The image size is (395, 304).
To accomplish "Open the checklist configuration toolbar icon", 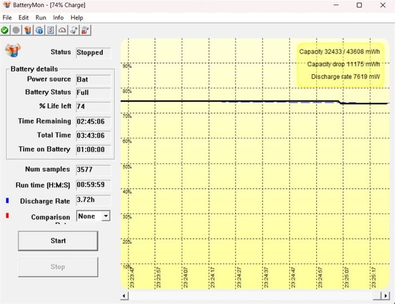I will (x=51, y=31).
